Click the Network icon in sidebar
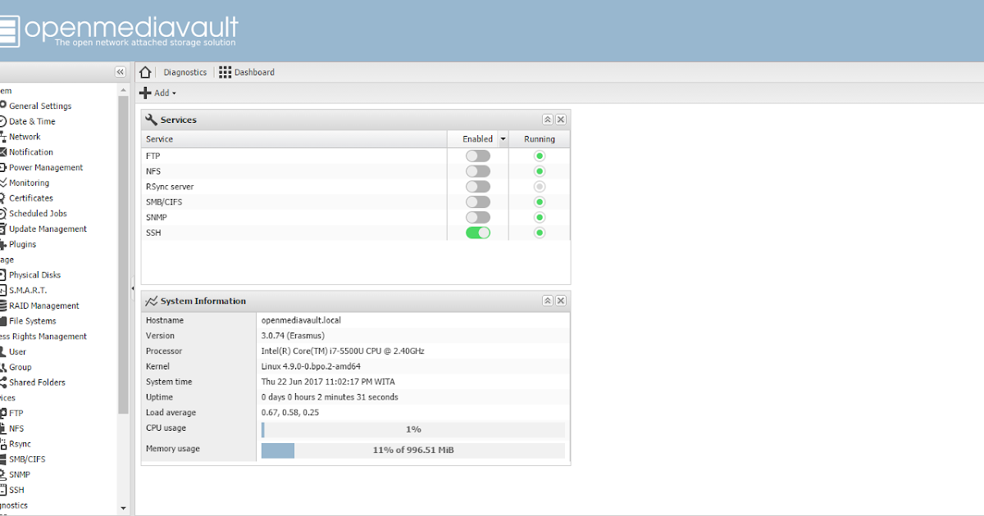This screenshot has height=516, width=984. pos(2,137)
